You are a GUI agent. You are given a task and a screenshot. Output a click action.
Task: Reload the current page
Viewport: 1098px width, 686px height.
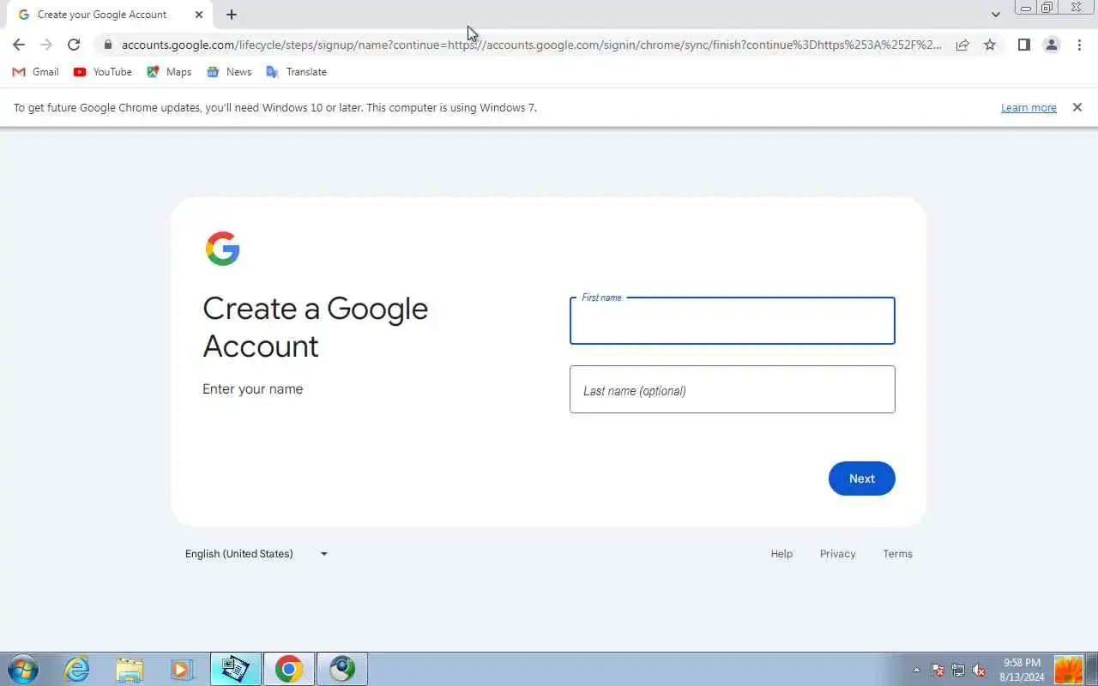[74, 45]
